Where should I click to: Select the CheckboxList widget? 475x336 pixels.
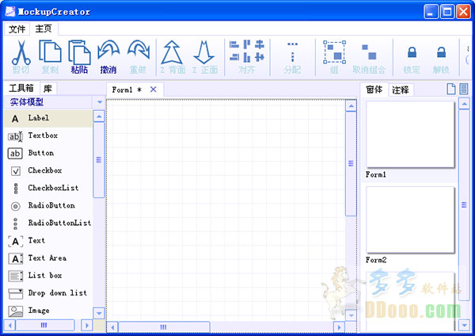click(48, 189)
